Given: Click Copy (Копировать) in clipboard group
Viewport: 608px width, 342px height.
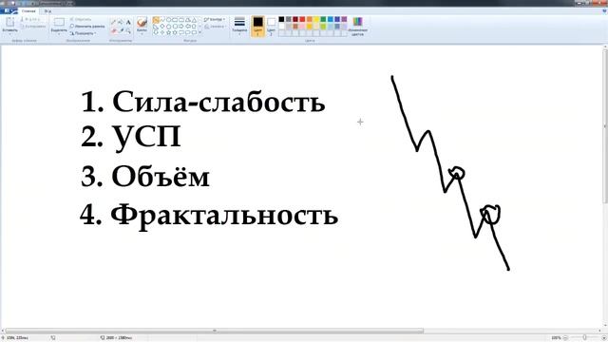Looking at the screenshot, I should 33,27.
